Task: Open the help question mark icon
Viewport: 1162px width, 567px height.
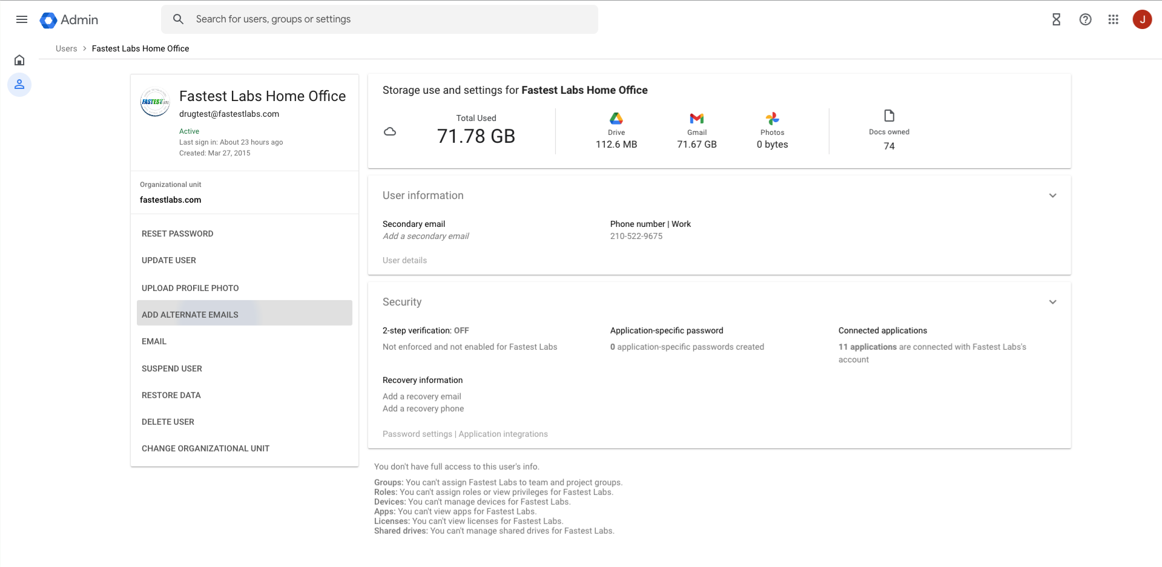Action: pyautogui.click(x=1085, y=19)
